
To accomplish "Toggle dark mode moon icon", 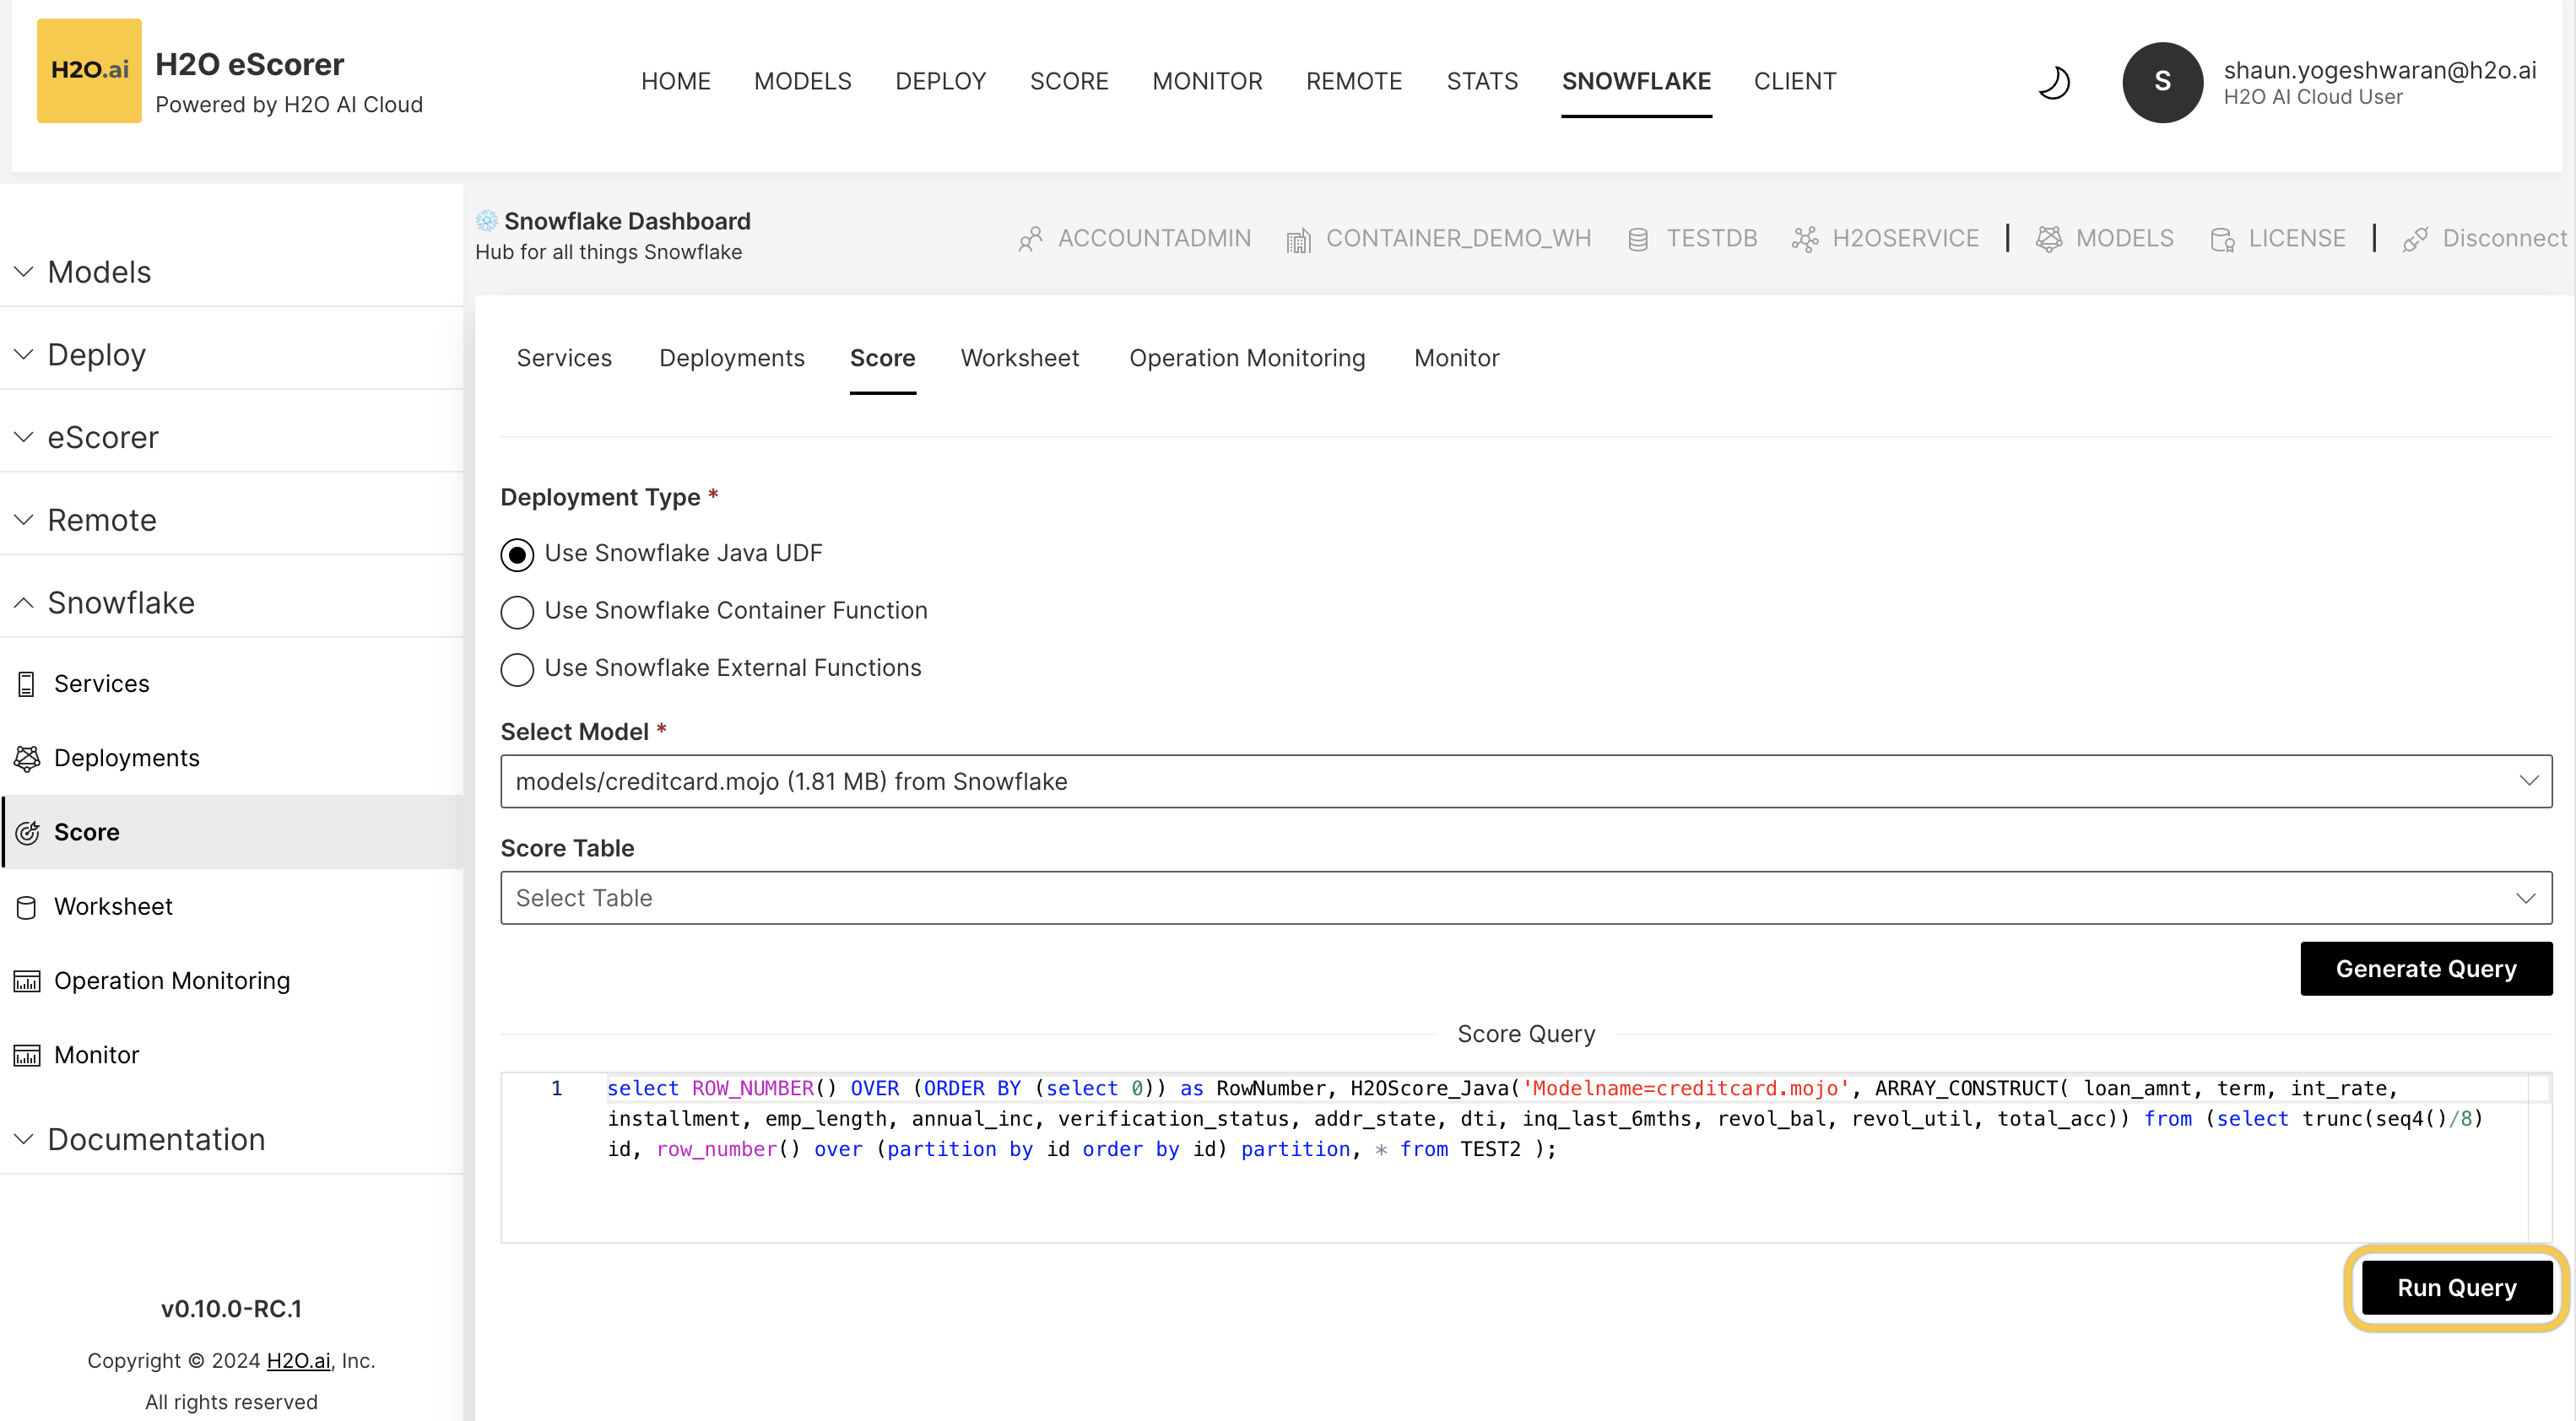I will [x=2053, y=82].
